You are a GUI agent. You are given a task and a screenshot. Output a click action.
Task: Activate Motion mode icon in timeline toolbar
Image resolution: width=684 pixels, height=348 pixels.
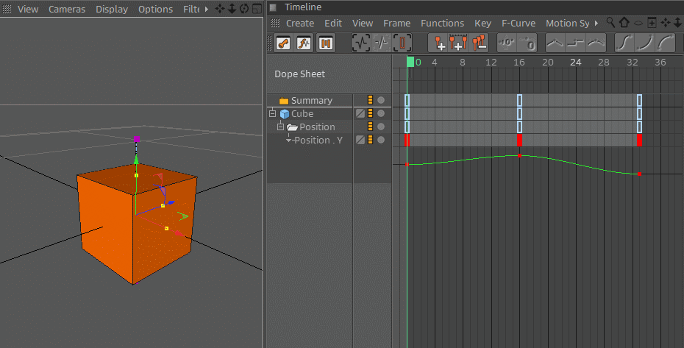click(x=325, y=43)
